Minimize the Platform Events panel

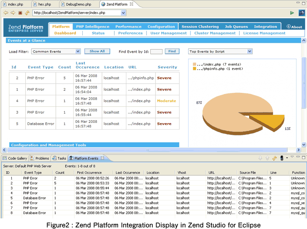click(298, 157)
